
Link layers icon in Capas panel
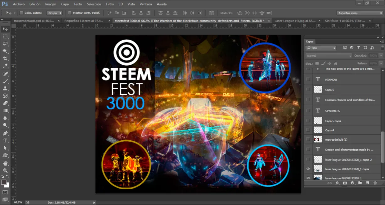(x=330, y=183)
